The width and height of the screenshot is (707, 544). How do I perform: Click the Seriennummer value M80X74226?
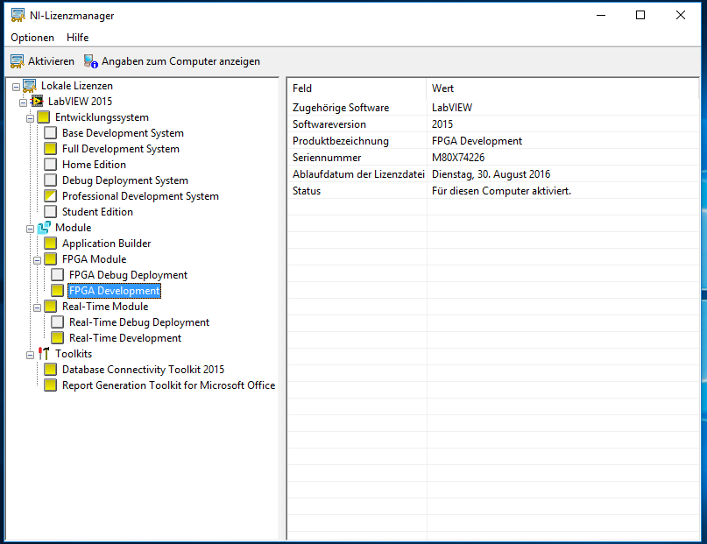pos(458,158)
